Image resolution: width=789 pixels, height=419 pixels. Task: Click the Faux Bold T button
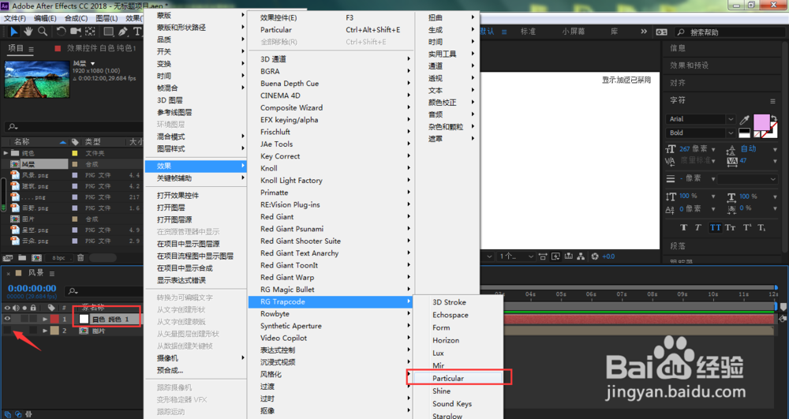pyautogui.click(x=683, y=227)
